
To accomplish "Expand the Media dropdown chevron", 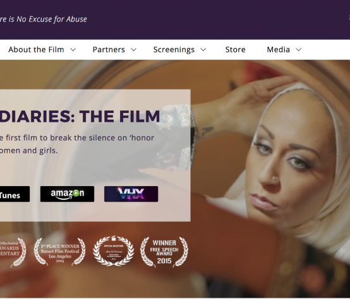I will click(x=299, y=50).
